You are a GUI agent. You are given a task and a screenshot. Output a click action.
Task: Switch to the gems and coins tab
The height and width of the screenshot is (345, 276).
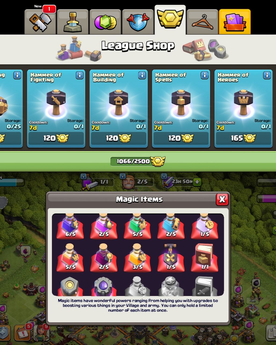pyautogui.click(x=105, y=22)
